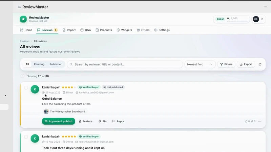Open the Q&A tab
This screenshot has height=152, width=271.
[86, 30]
